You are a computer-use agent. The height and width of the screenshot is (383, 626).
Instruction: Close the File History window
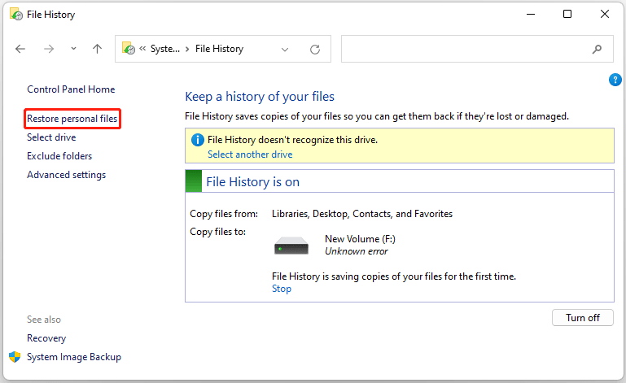605,14
